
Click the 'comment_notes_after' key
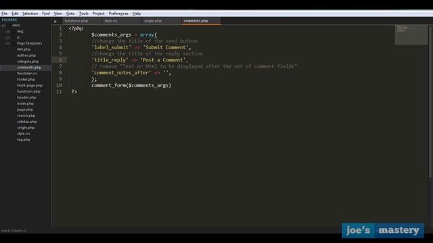[122, 73]
